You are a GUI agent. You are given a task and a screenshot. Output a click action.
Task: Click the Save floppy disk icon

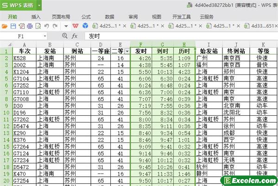pos(13,26)
